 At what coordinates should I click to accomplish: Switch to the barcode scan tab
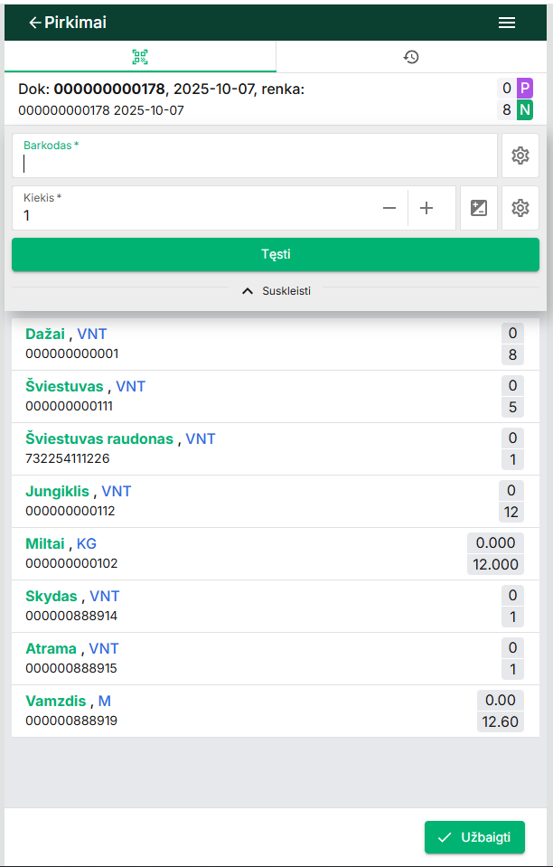pyautogui.click(x=140, y=57)
